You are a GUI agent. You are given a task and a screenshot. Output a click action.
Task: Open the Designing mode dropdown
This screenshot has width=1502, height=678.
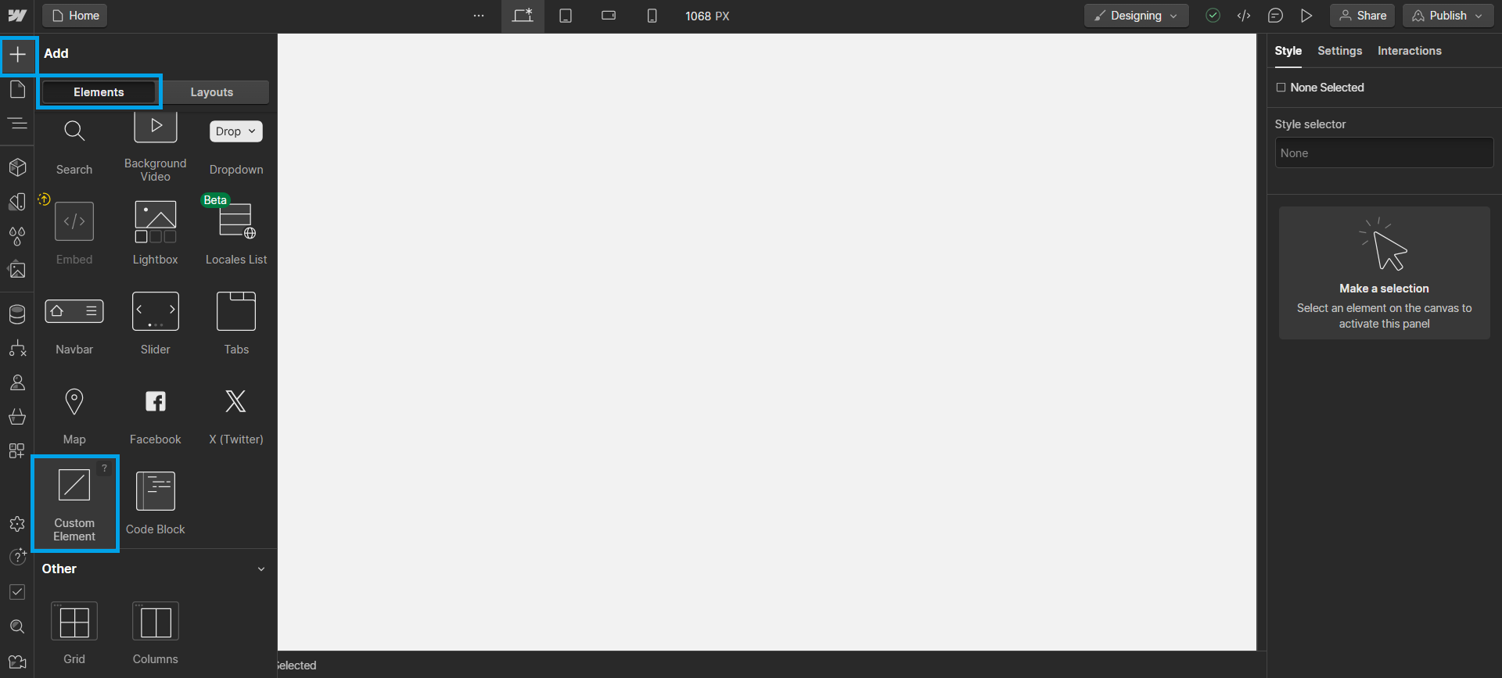[1136, 16]
